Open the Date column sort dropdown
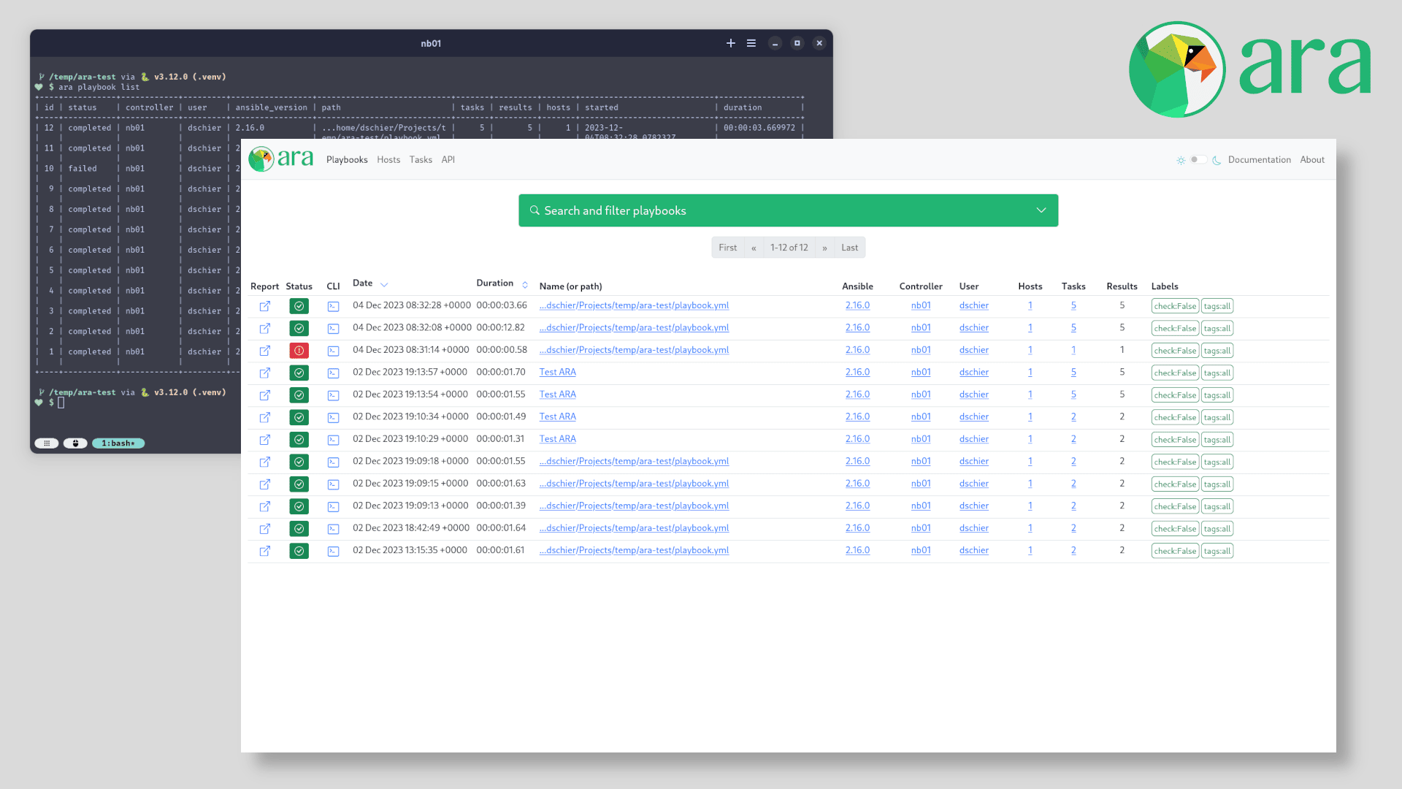 [386, 284]
